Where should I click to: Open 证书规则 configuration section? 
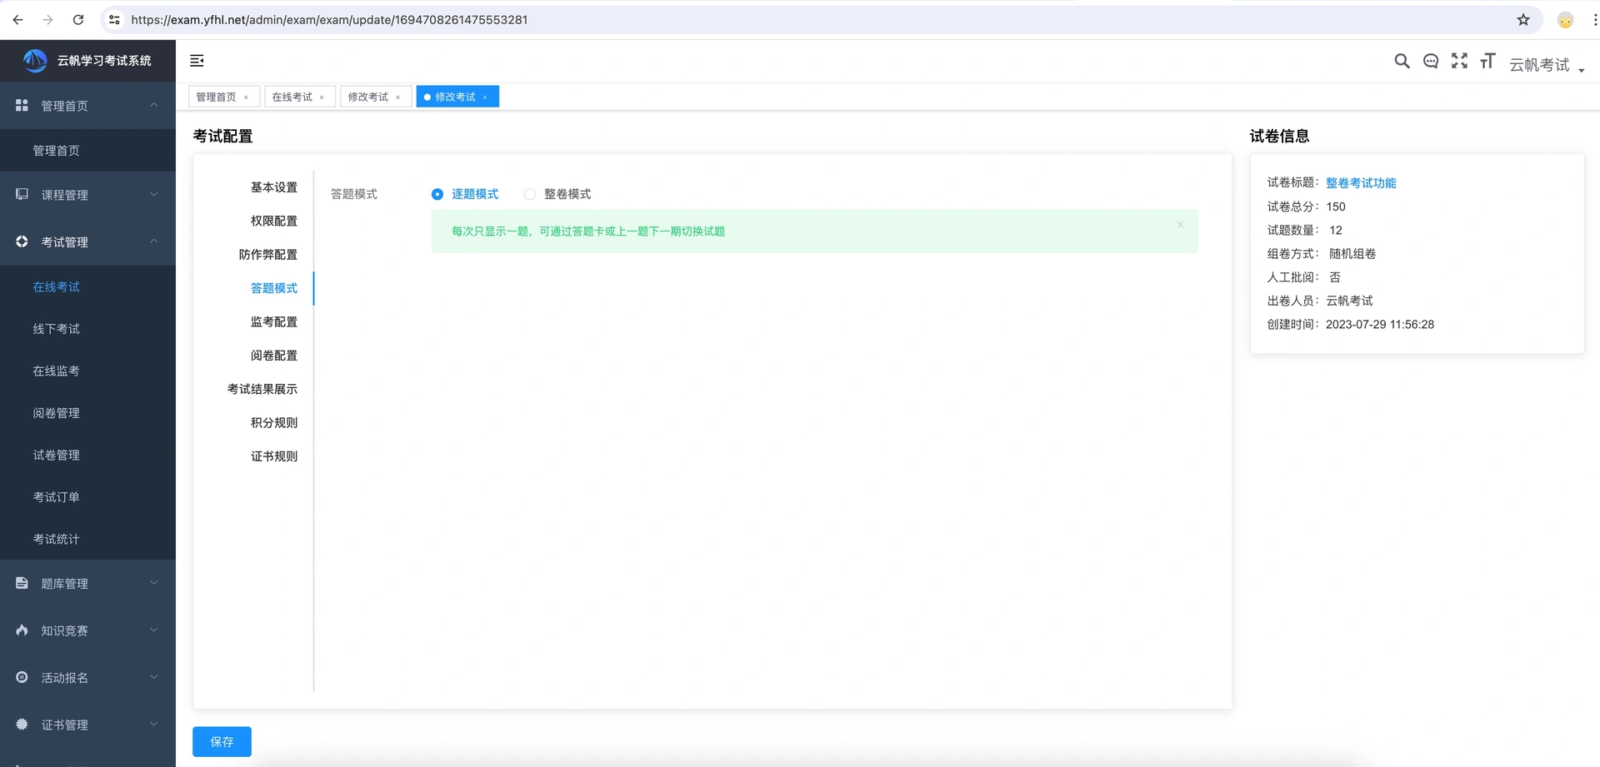(274, 456)
